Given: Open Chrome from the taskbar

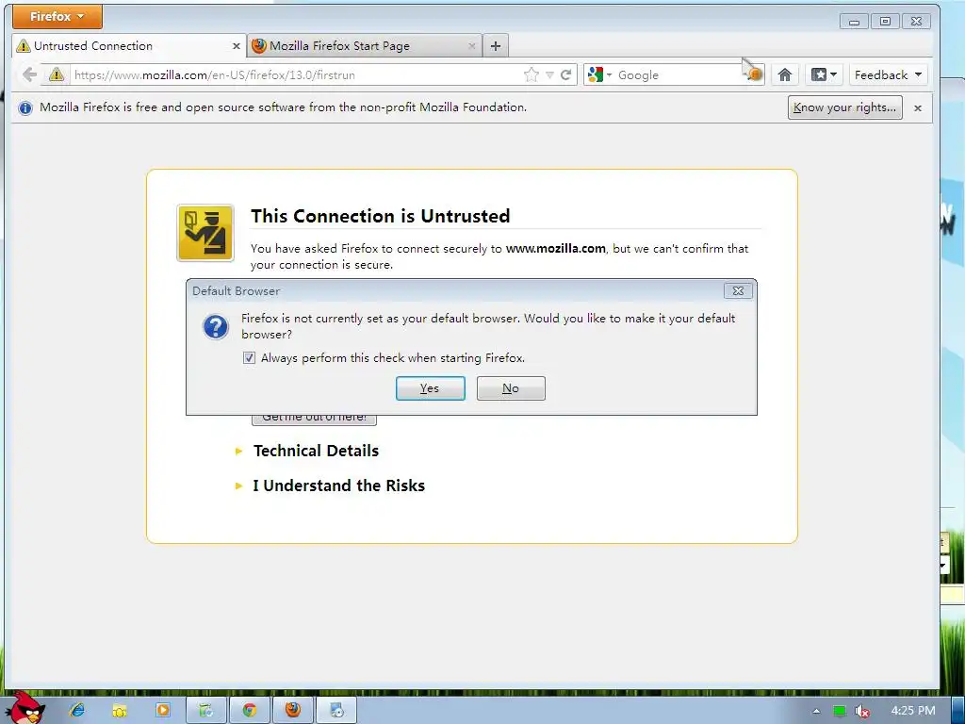Looking at the screenshot, I should [x=249, y=711].
